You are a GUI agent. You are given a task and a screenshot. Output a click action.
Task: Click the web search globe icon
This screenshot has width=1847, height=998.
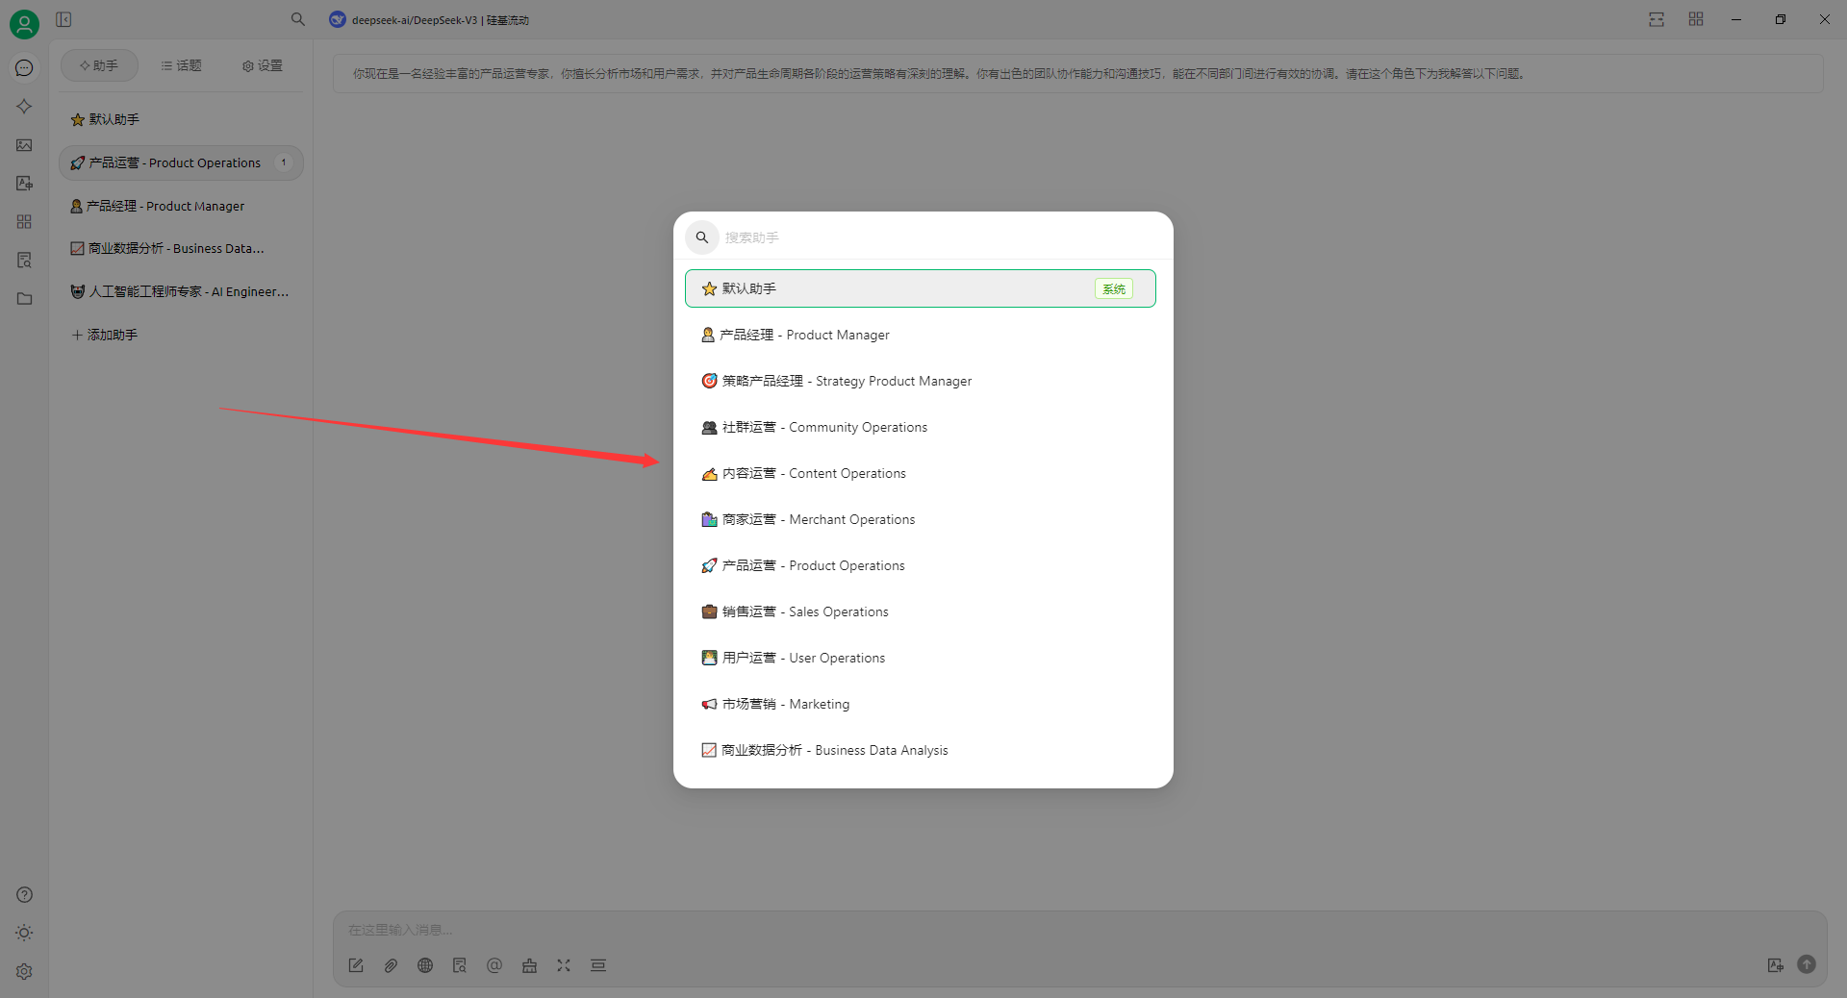[425, 965]
